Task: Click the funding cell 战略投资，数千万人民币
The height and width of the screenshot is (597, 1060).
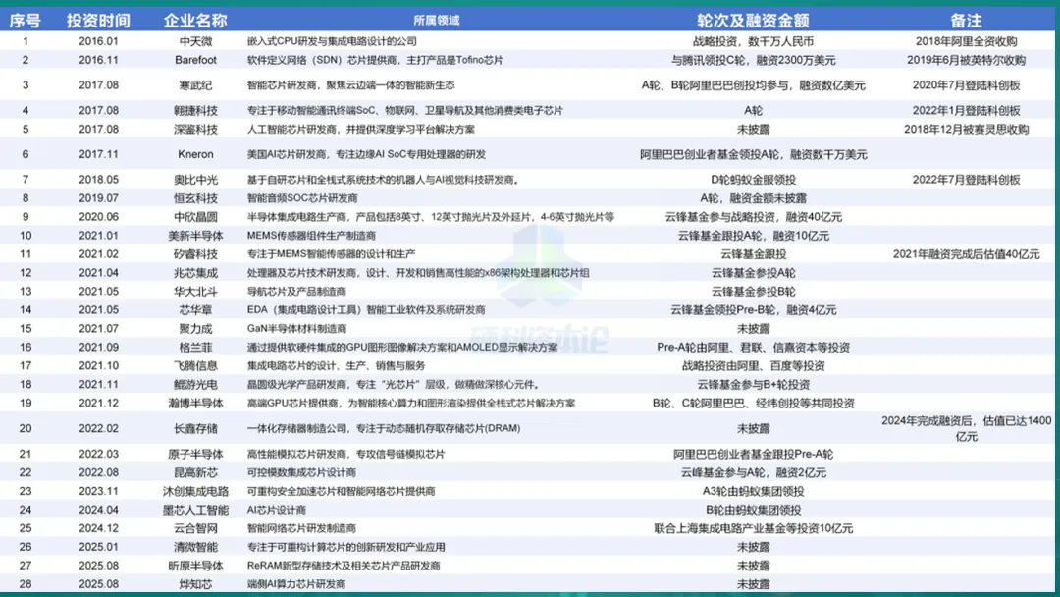Action: [753, 41]
